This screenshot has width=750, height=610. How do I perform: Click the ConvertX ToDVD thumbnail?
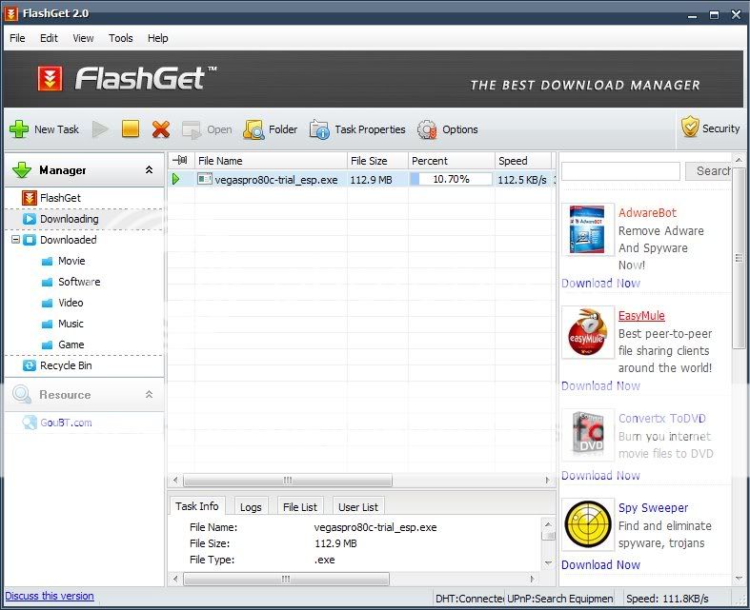tap(587, 434)
